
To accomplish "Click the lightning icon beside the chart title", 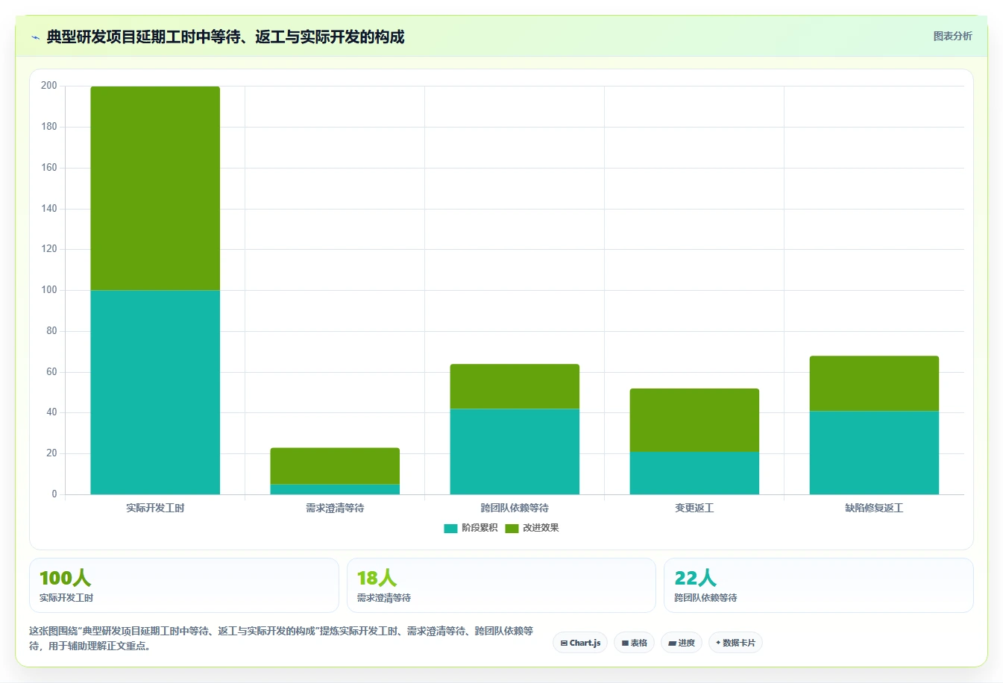I will [x=35, y=37].
